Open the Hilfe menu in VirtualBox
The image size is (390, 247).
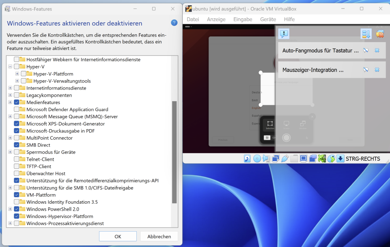[289, 19]
